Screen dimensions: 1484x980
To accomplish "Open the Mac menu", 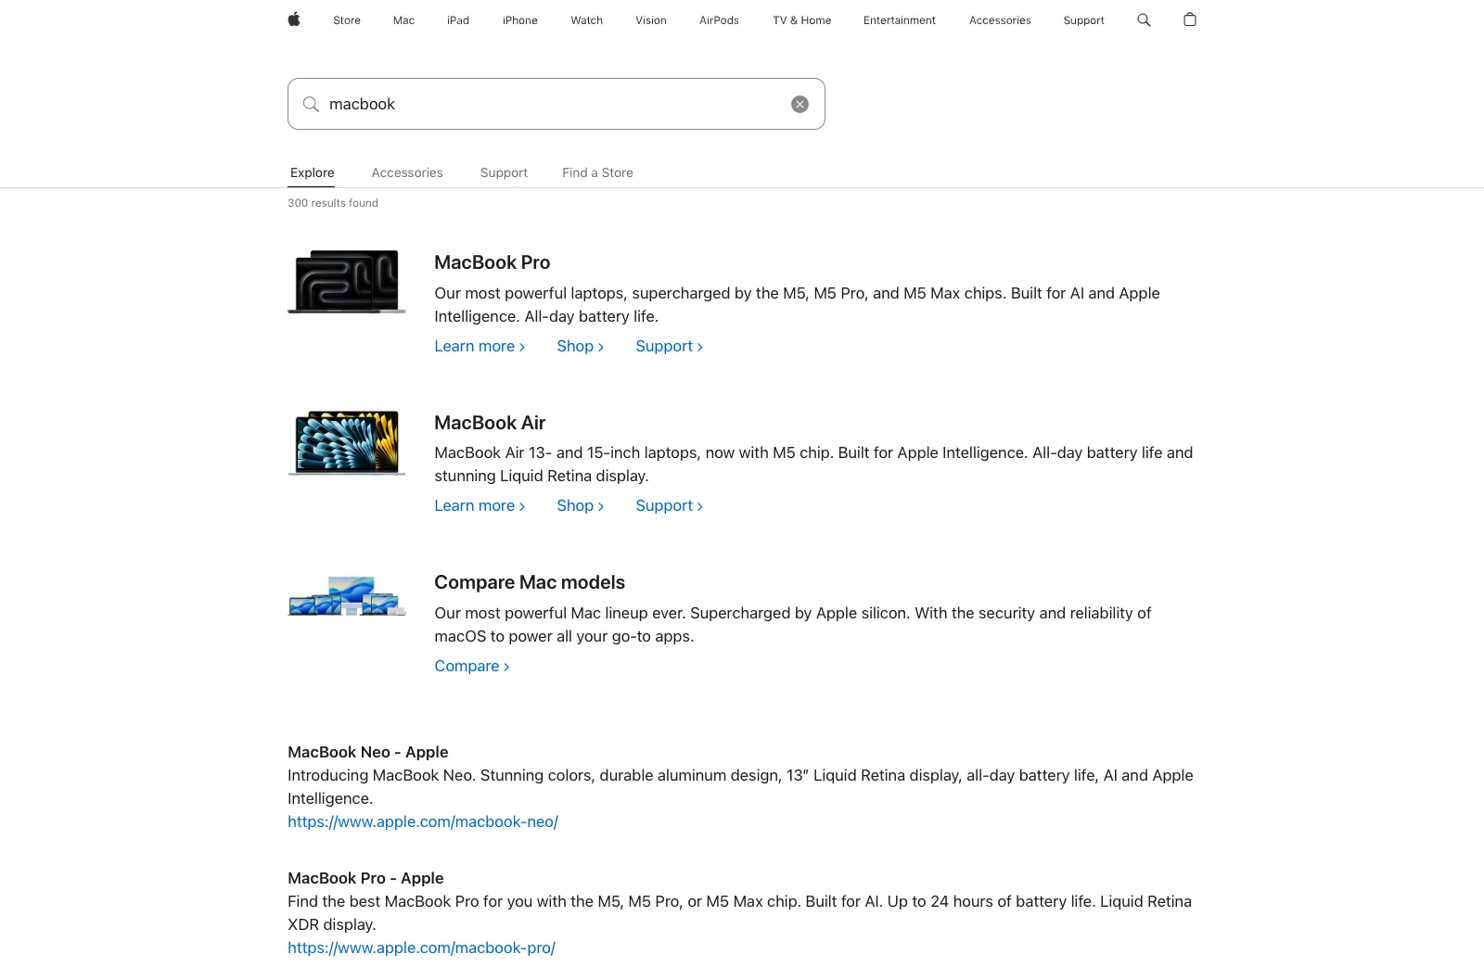I will [403, 20].
